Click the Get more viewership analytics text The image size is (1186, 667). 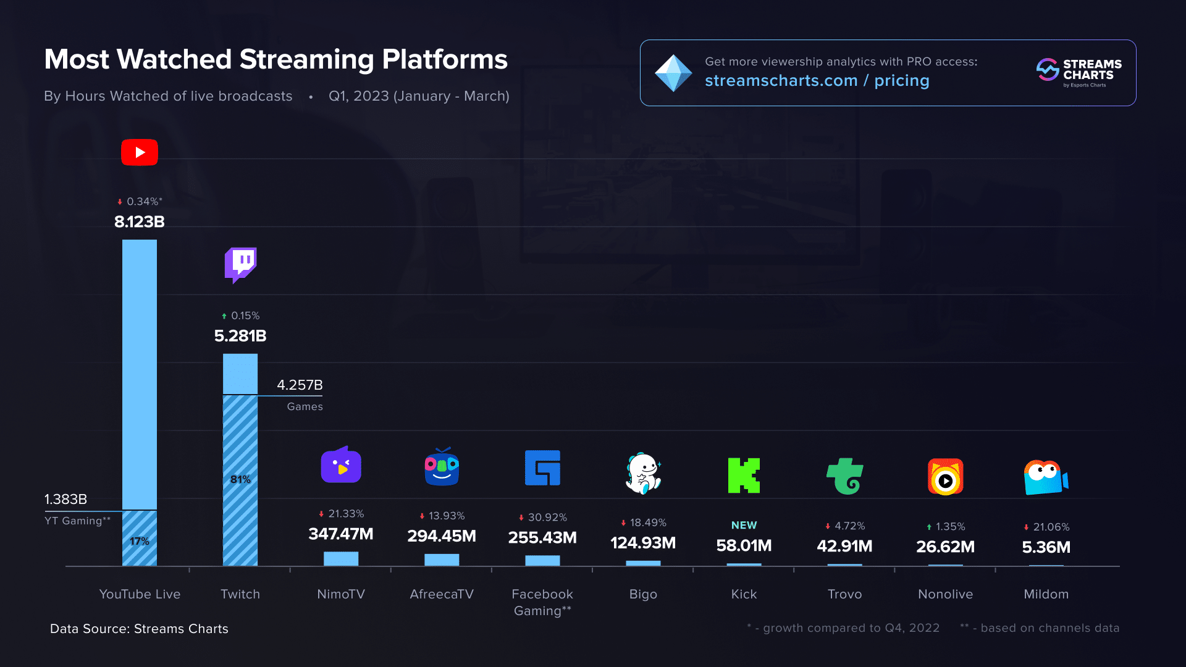coord(841,62)
